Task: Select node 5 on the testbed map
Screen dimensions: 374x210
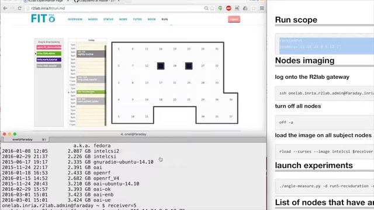Action: coord(119,117)
